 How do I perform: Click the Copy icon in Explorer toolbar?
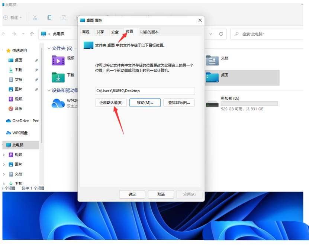coord(49,17)
